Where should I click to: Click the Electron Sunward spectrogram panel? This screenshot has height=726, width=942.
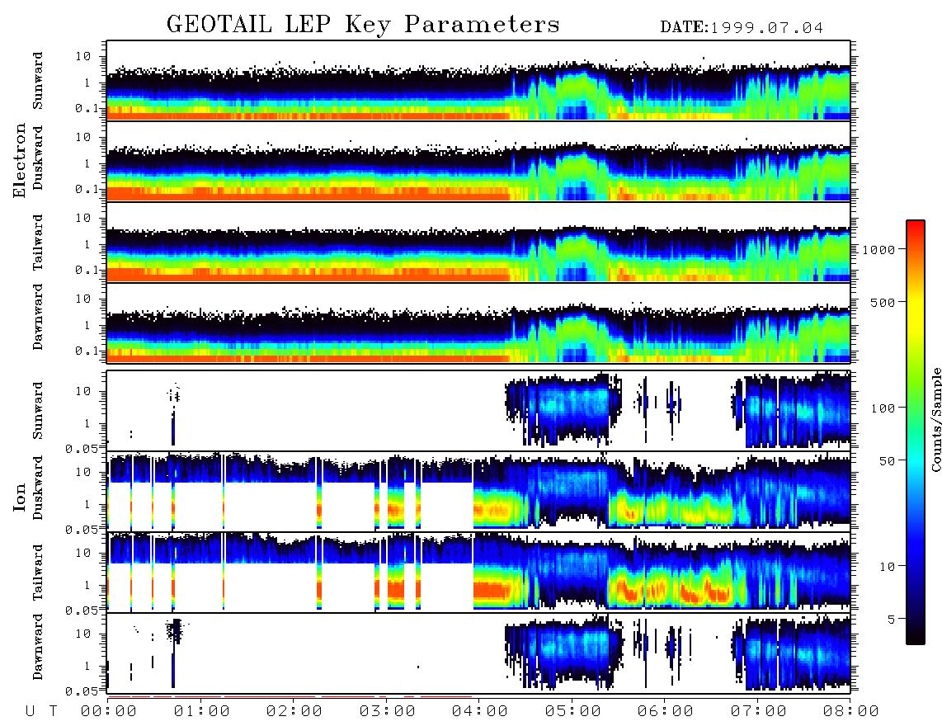click(x=478, y=81)
